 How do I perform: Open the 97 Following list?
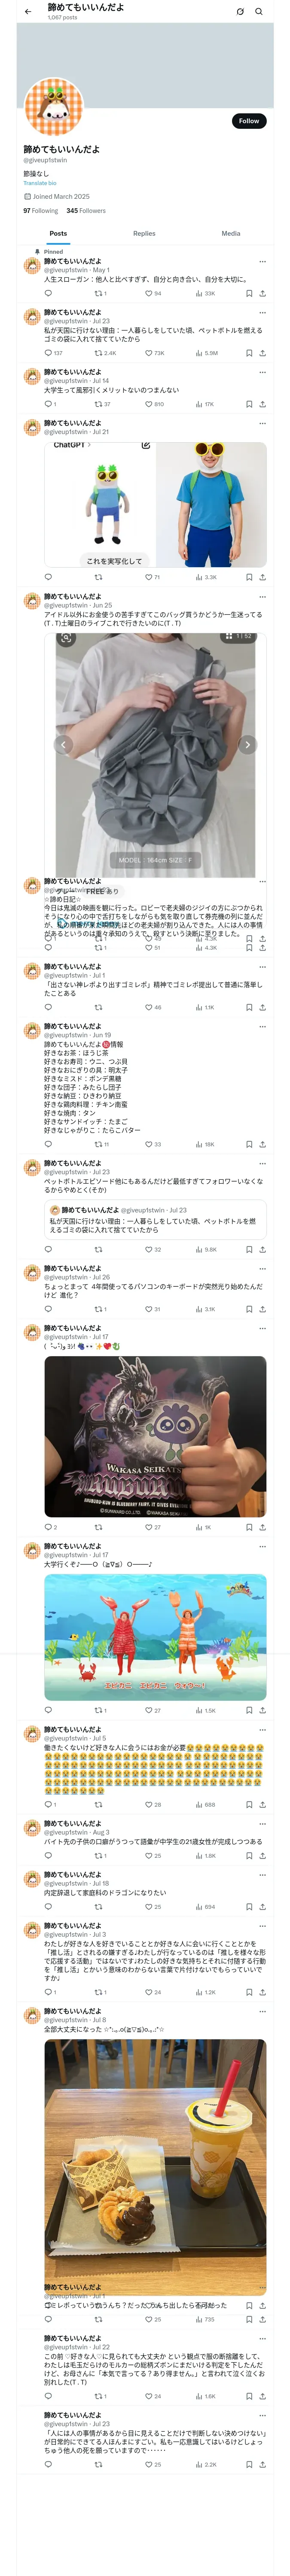(x=41, y=211)
